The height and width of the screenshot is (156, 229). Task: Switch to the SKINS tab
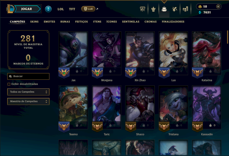34,22
